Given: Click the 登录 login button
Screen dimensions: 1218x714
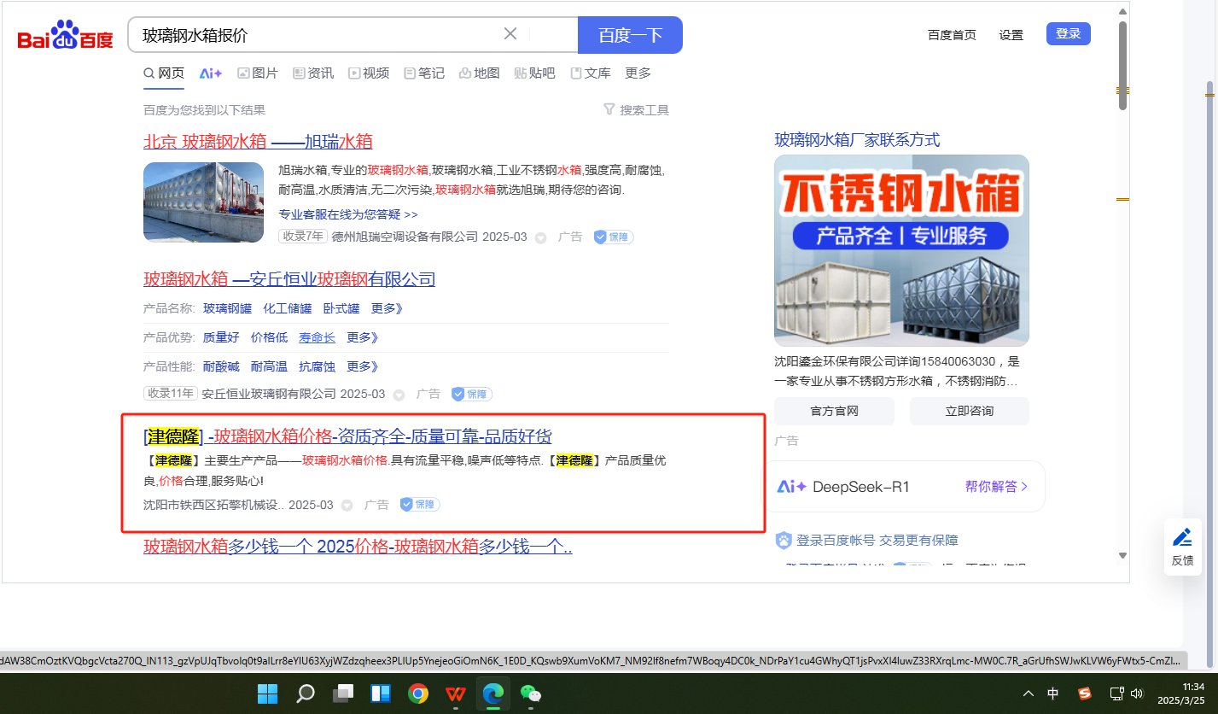Looking at the screenshot, I should [x=1068, y=34].
